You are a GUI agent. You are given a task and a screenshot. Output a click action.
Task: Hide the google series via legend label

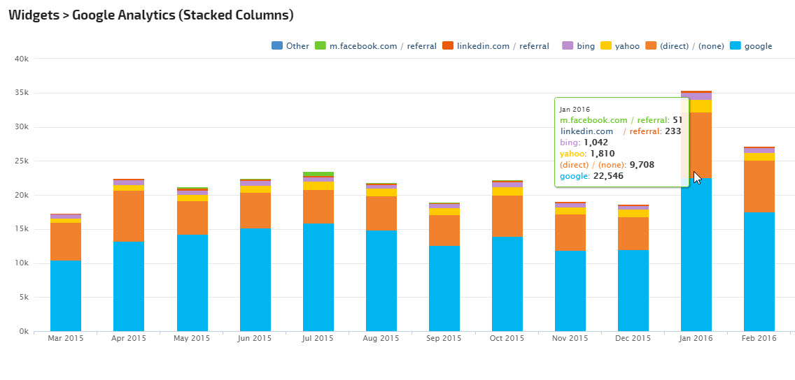click(x=758, y=46)
